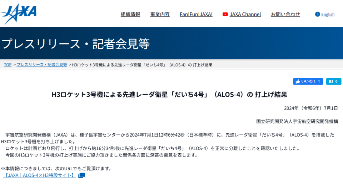Click the paragraph beginning 宇宙航空研究開発機構（JAXA）は
Image resolution: width=343 pixels, height=186 pixels.
coord(168,138)
